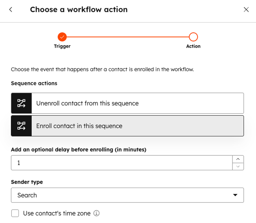Click the sequence icon beside Unenroll contact
The height and width of the screenshot is (223, 256).
[x=21, y=103]
